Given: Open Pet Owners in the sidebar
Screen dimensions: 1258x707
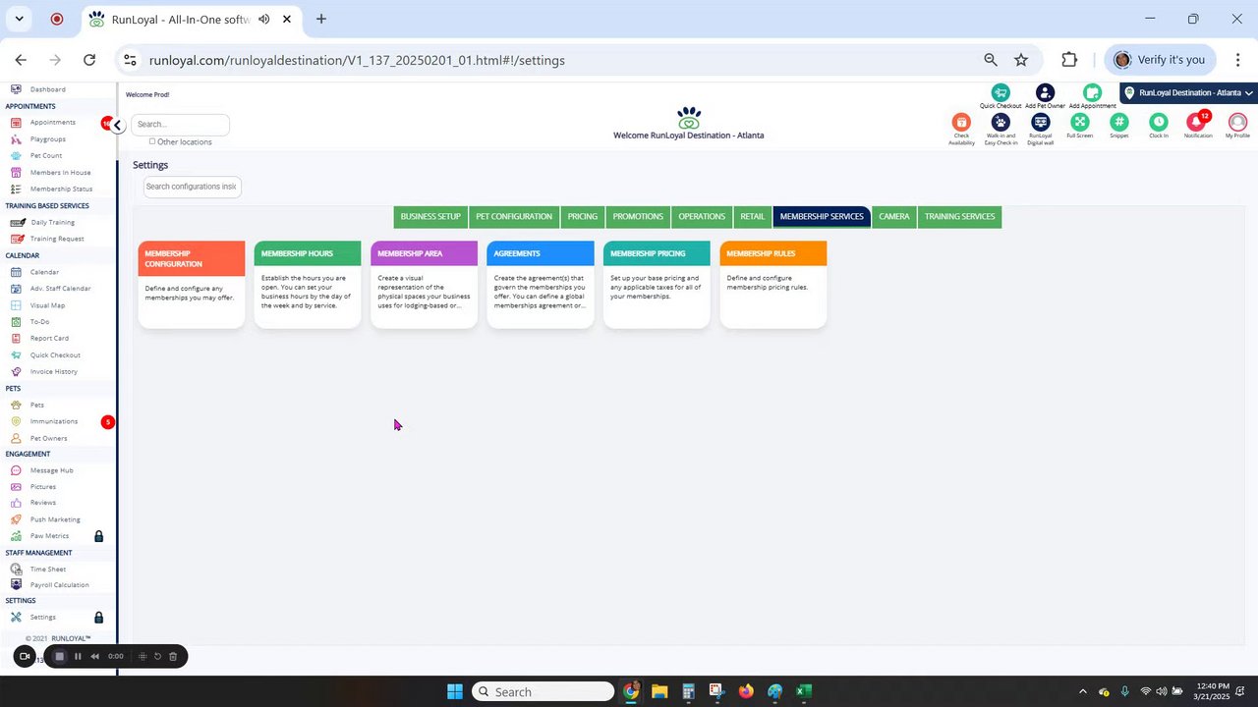Looking at the screenshot, I should 48,439.
